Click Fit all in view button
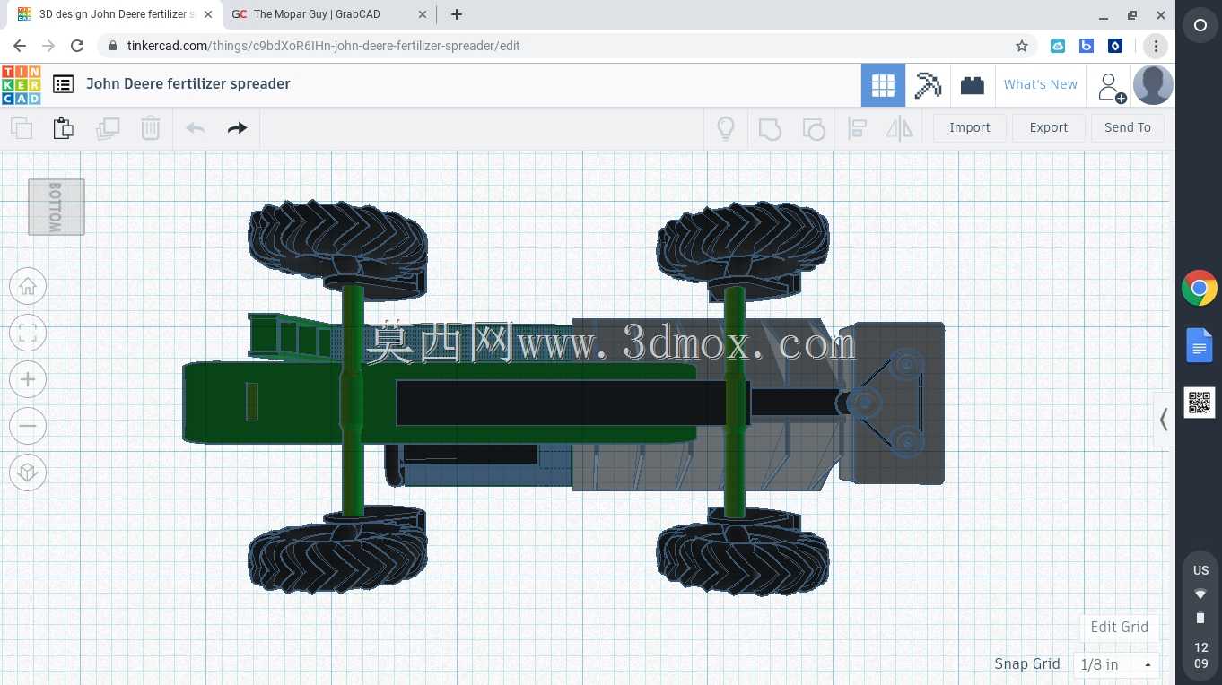The height and width of the screenshot is (685, 1222). (28, 333)
